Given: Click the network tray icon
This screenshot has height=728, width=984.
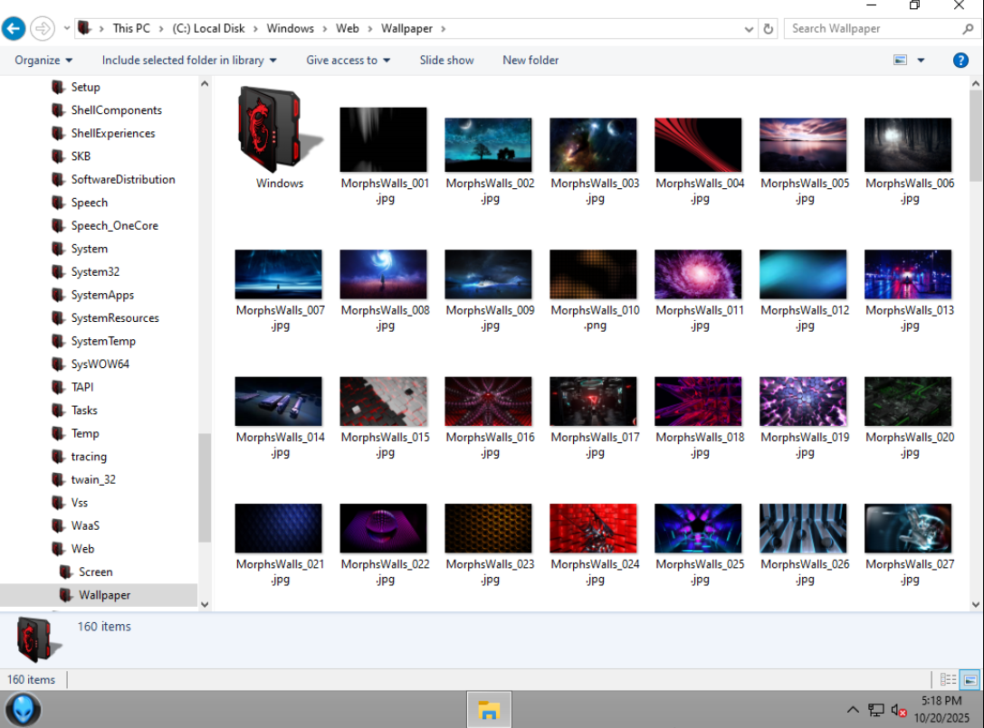Looking at the screenshot, I should pos(876,710).
